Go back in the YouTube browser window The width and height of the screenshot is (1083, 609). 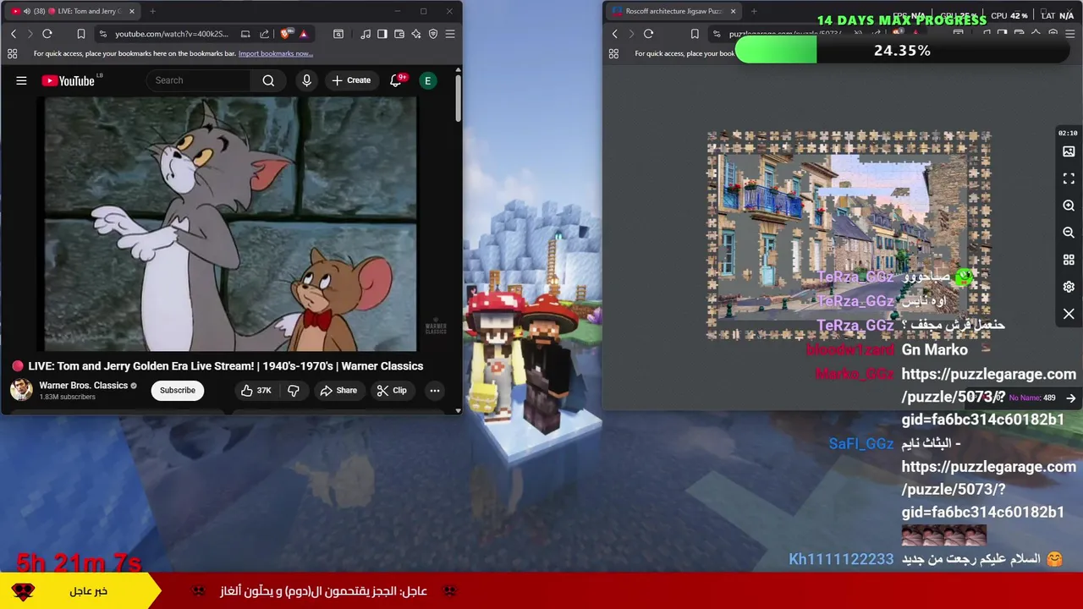(13, 34)
